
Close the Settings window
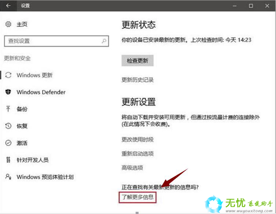tap(267, 6)
